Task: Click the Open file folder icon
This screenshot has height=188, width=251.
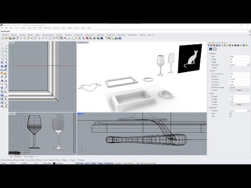Action: click(x=6, y=38)
